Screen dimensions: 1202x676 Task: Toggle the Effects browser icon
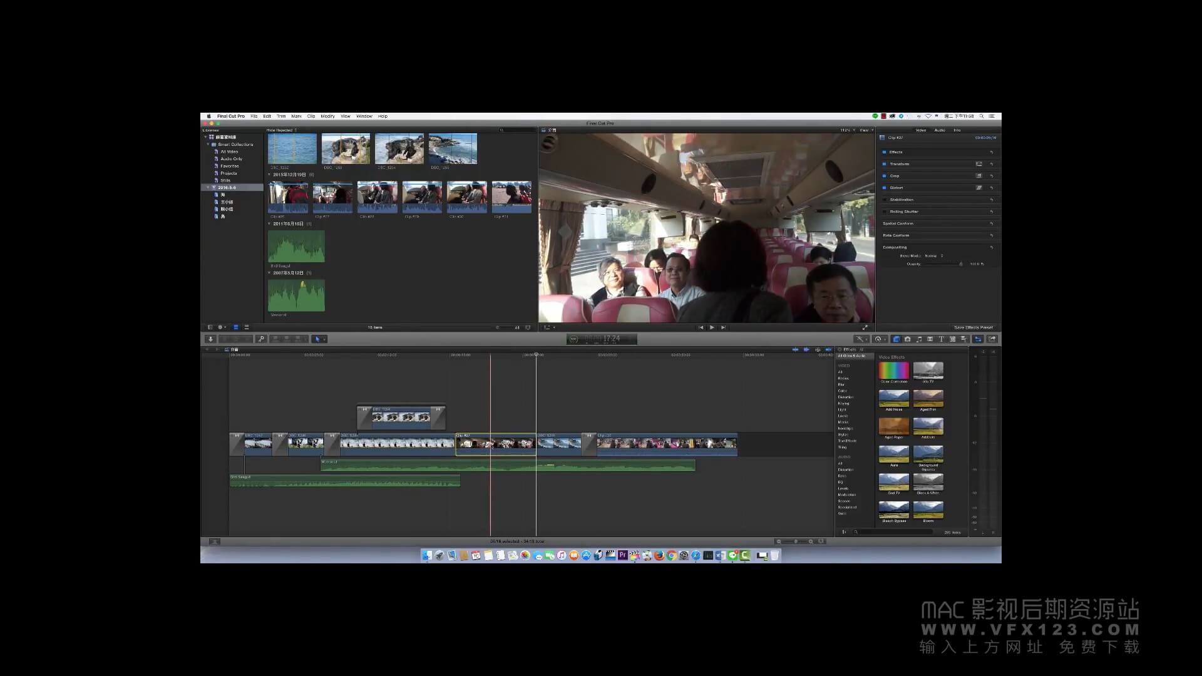(896, 339)
